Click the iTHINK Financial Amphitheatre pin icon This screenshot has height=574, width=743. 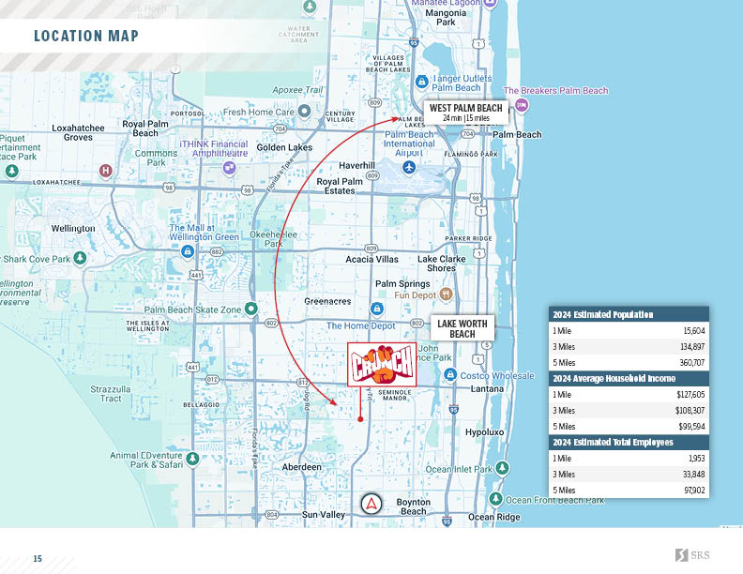point(229,168)
